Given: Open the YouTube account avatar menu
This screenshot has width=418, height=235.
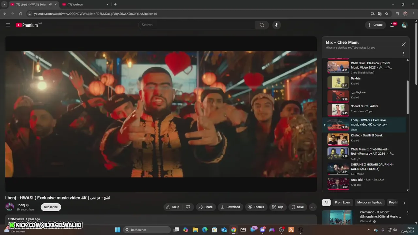Looking at the screenshot, I should click(405, 25).
